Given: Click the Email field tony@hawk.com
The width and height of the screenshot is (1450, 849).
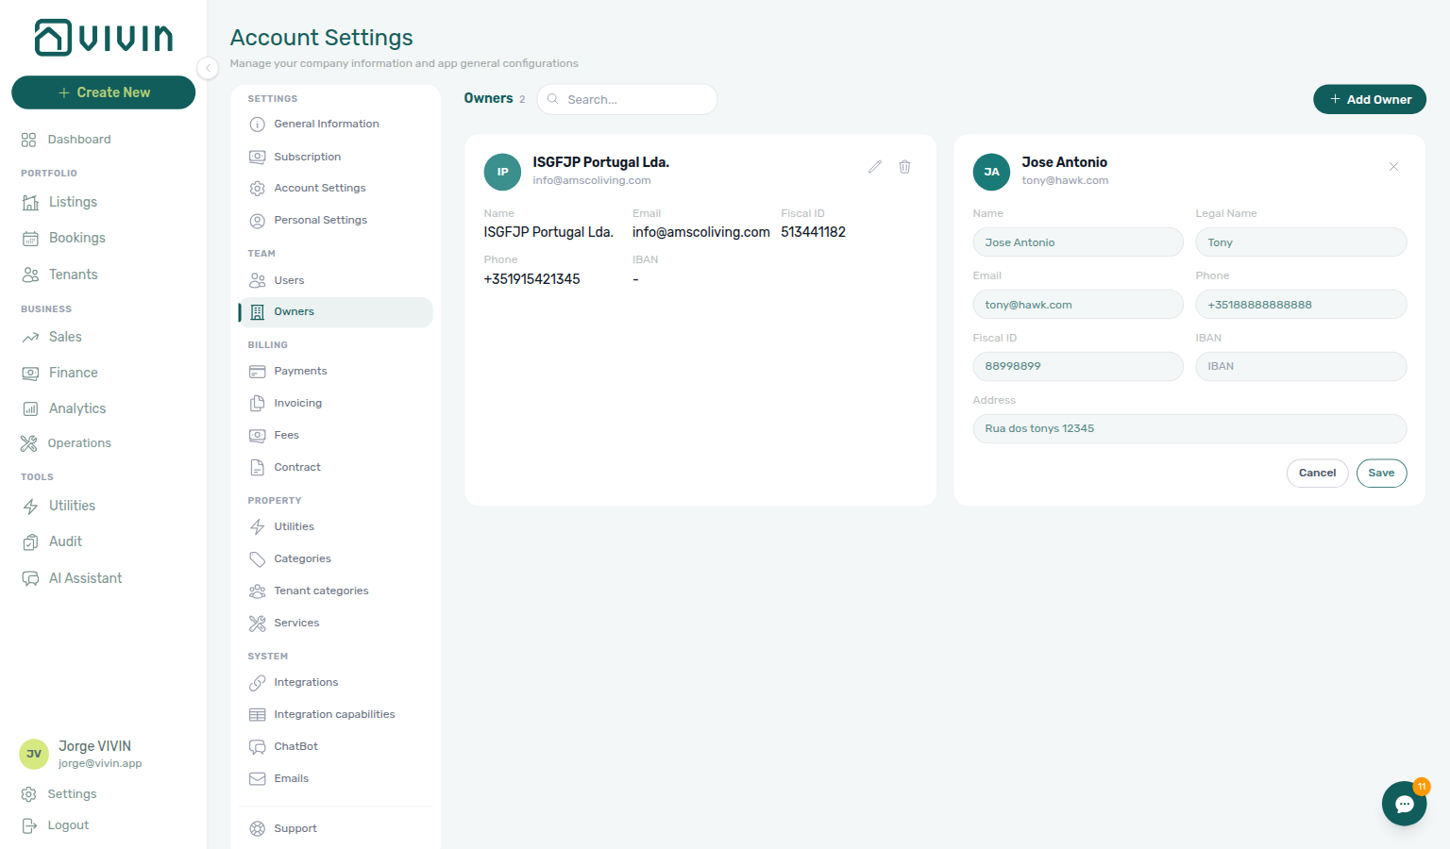Looking at the screenshot, I should pyautogui.click(x=1078, y=305).
